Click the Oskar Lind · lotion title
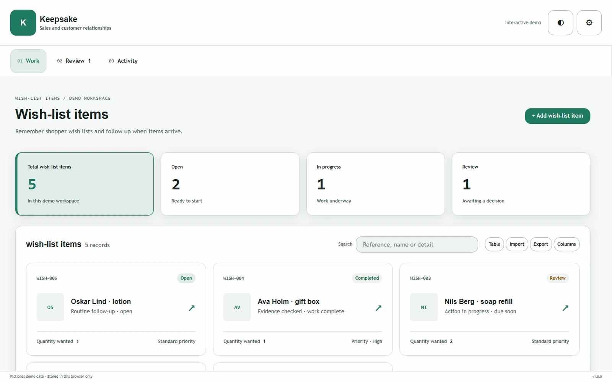 point(101,301)
